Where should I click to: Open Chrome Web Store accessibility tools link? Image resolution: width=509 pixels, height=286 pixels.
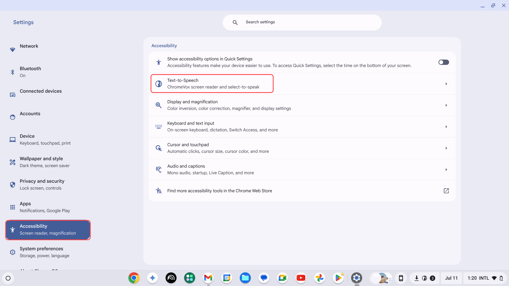click(x=302, y=191)
